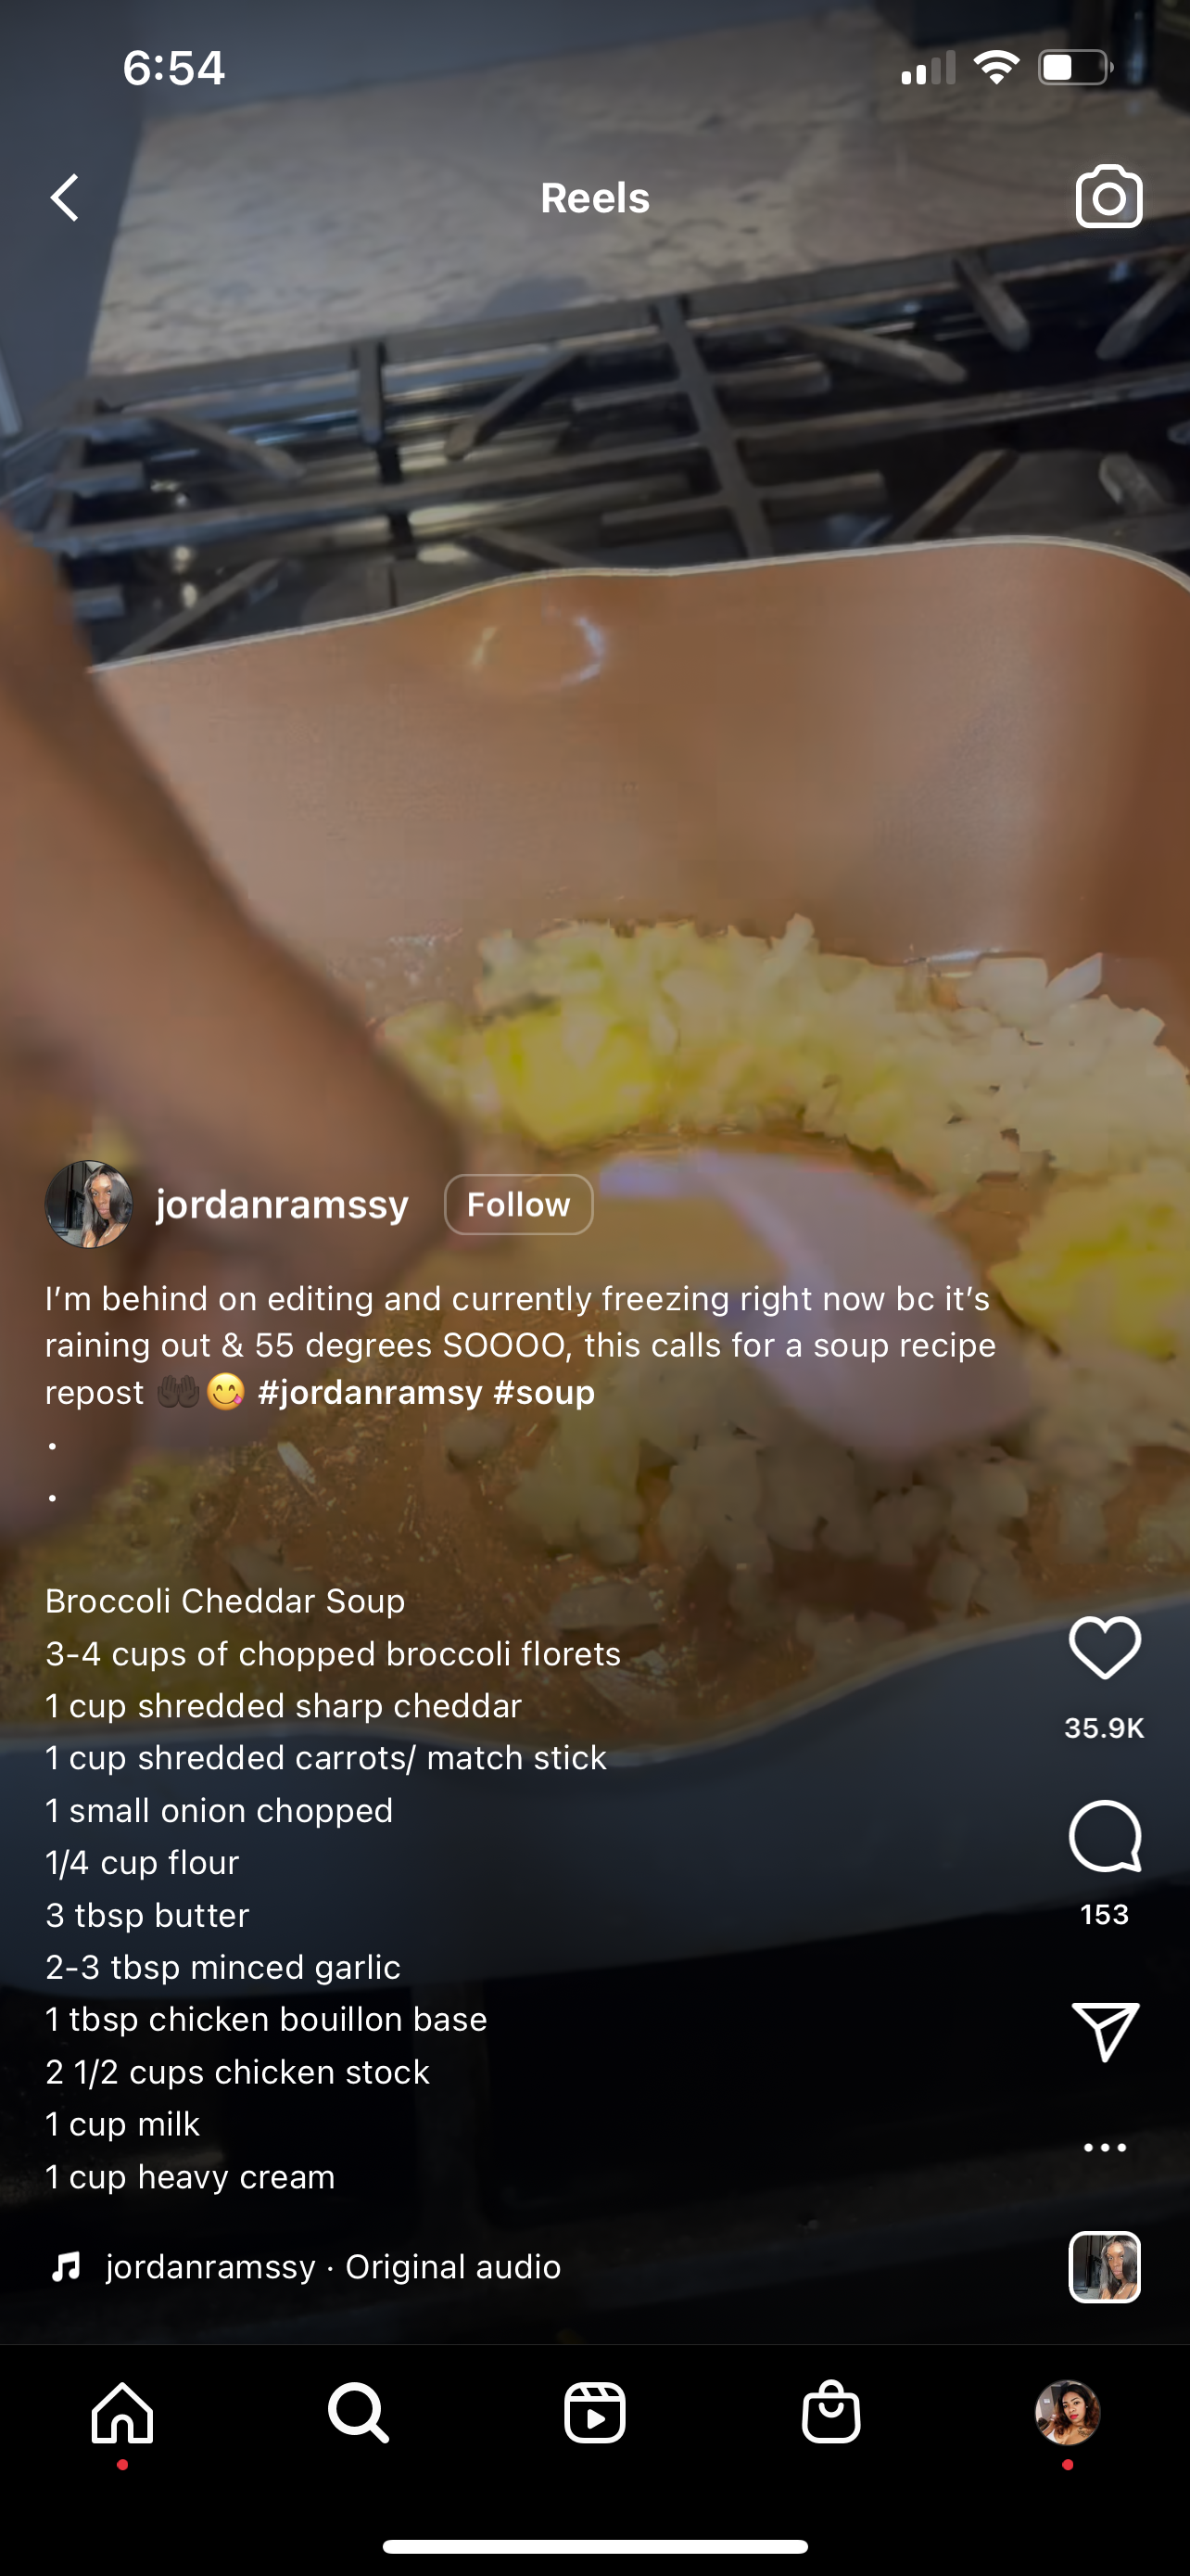
Task: Open Shop bag tab
Action: (830, 2412)
